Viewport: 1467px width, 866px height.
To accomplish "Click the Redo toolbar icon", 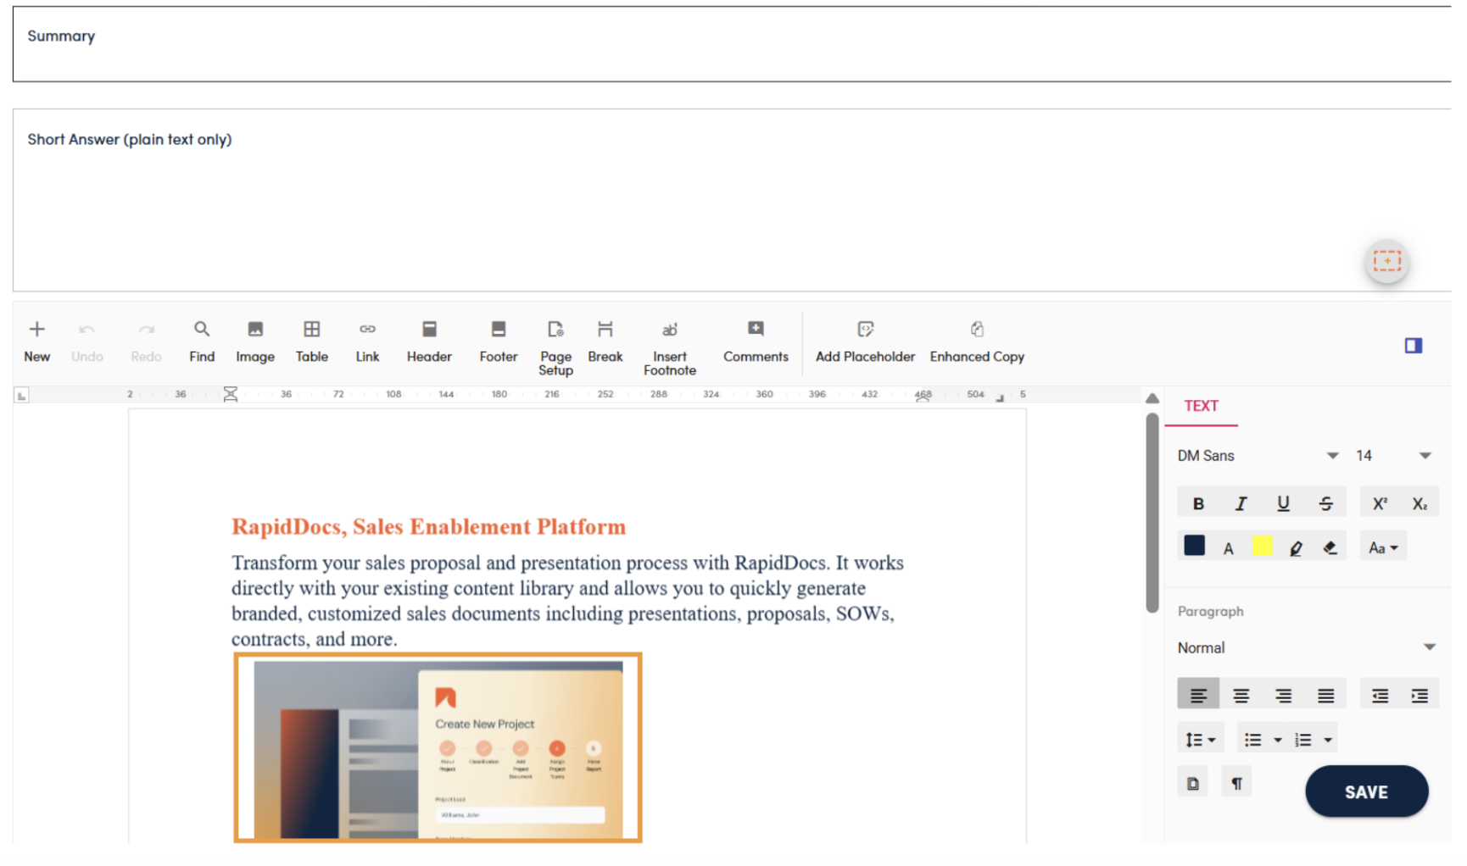I will pyautogui.click(x=146, y=341).
